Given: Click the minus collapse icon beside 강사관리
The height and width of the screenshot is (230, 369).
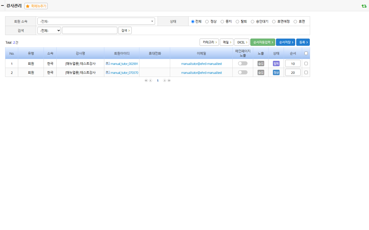Looking at the screenshot, I should click(2, 5).
